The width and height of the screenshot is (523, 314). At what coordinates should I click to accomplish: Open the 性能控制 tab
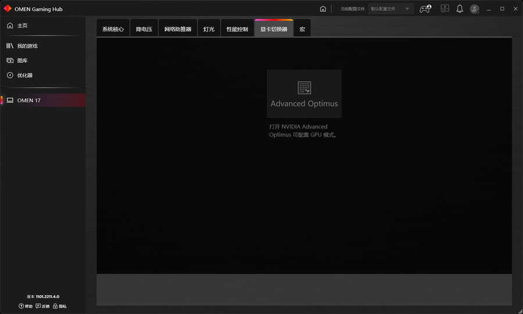(x=237, y=29)
